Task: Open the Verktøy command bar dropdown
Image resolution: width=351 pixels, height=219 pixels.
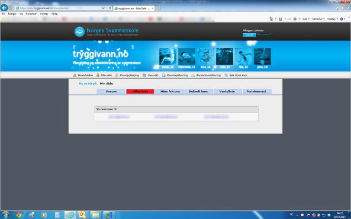Action: click(x=332, y=19)
